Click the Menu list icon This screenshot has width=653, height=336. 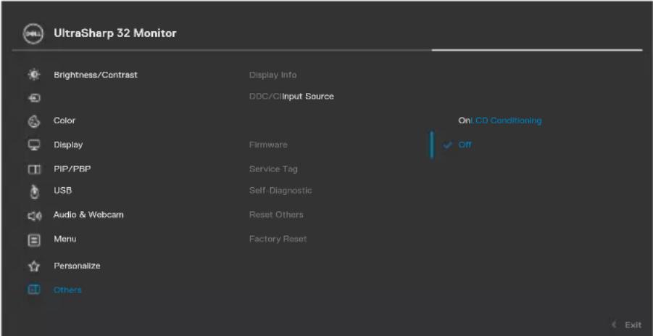(x=34, y=240)
